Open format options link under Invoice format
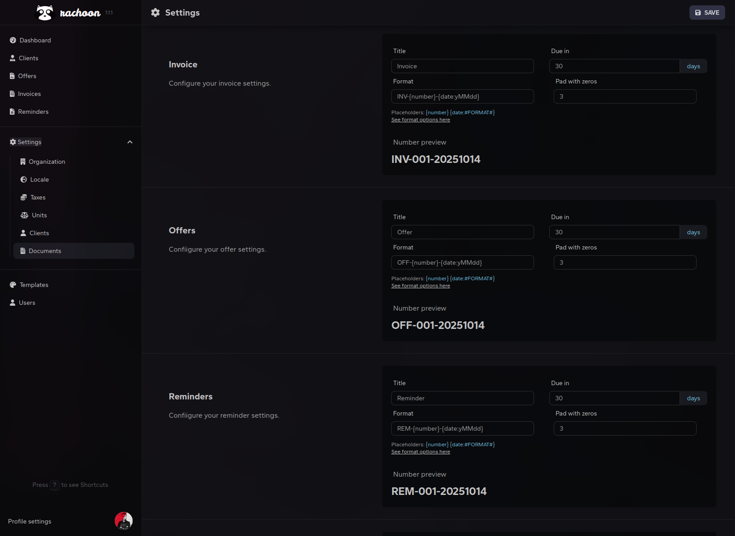This screenshot has height=536, width=735. coord(420,120)
